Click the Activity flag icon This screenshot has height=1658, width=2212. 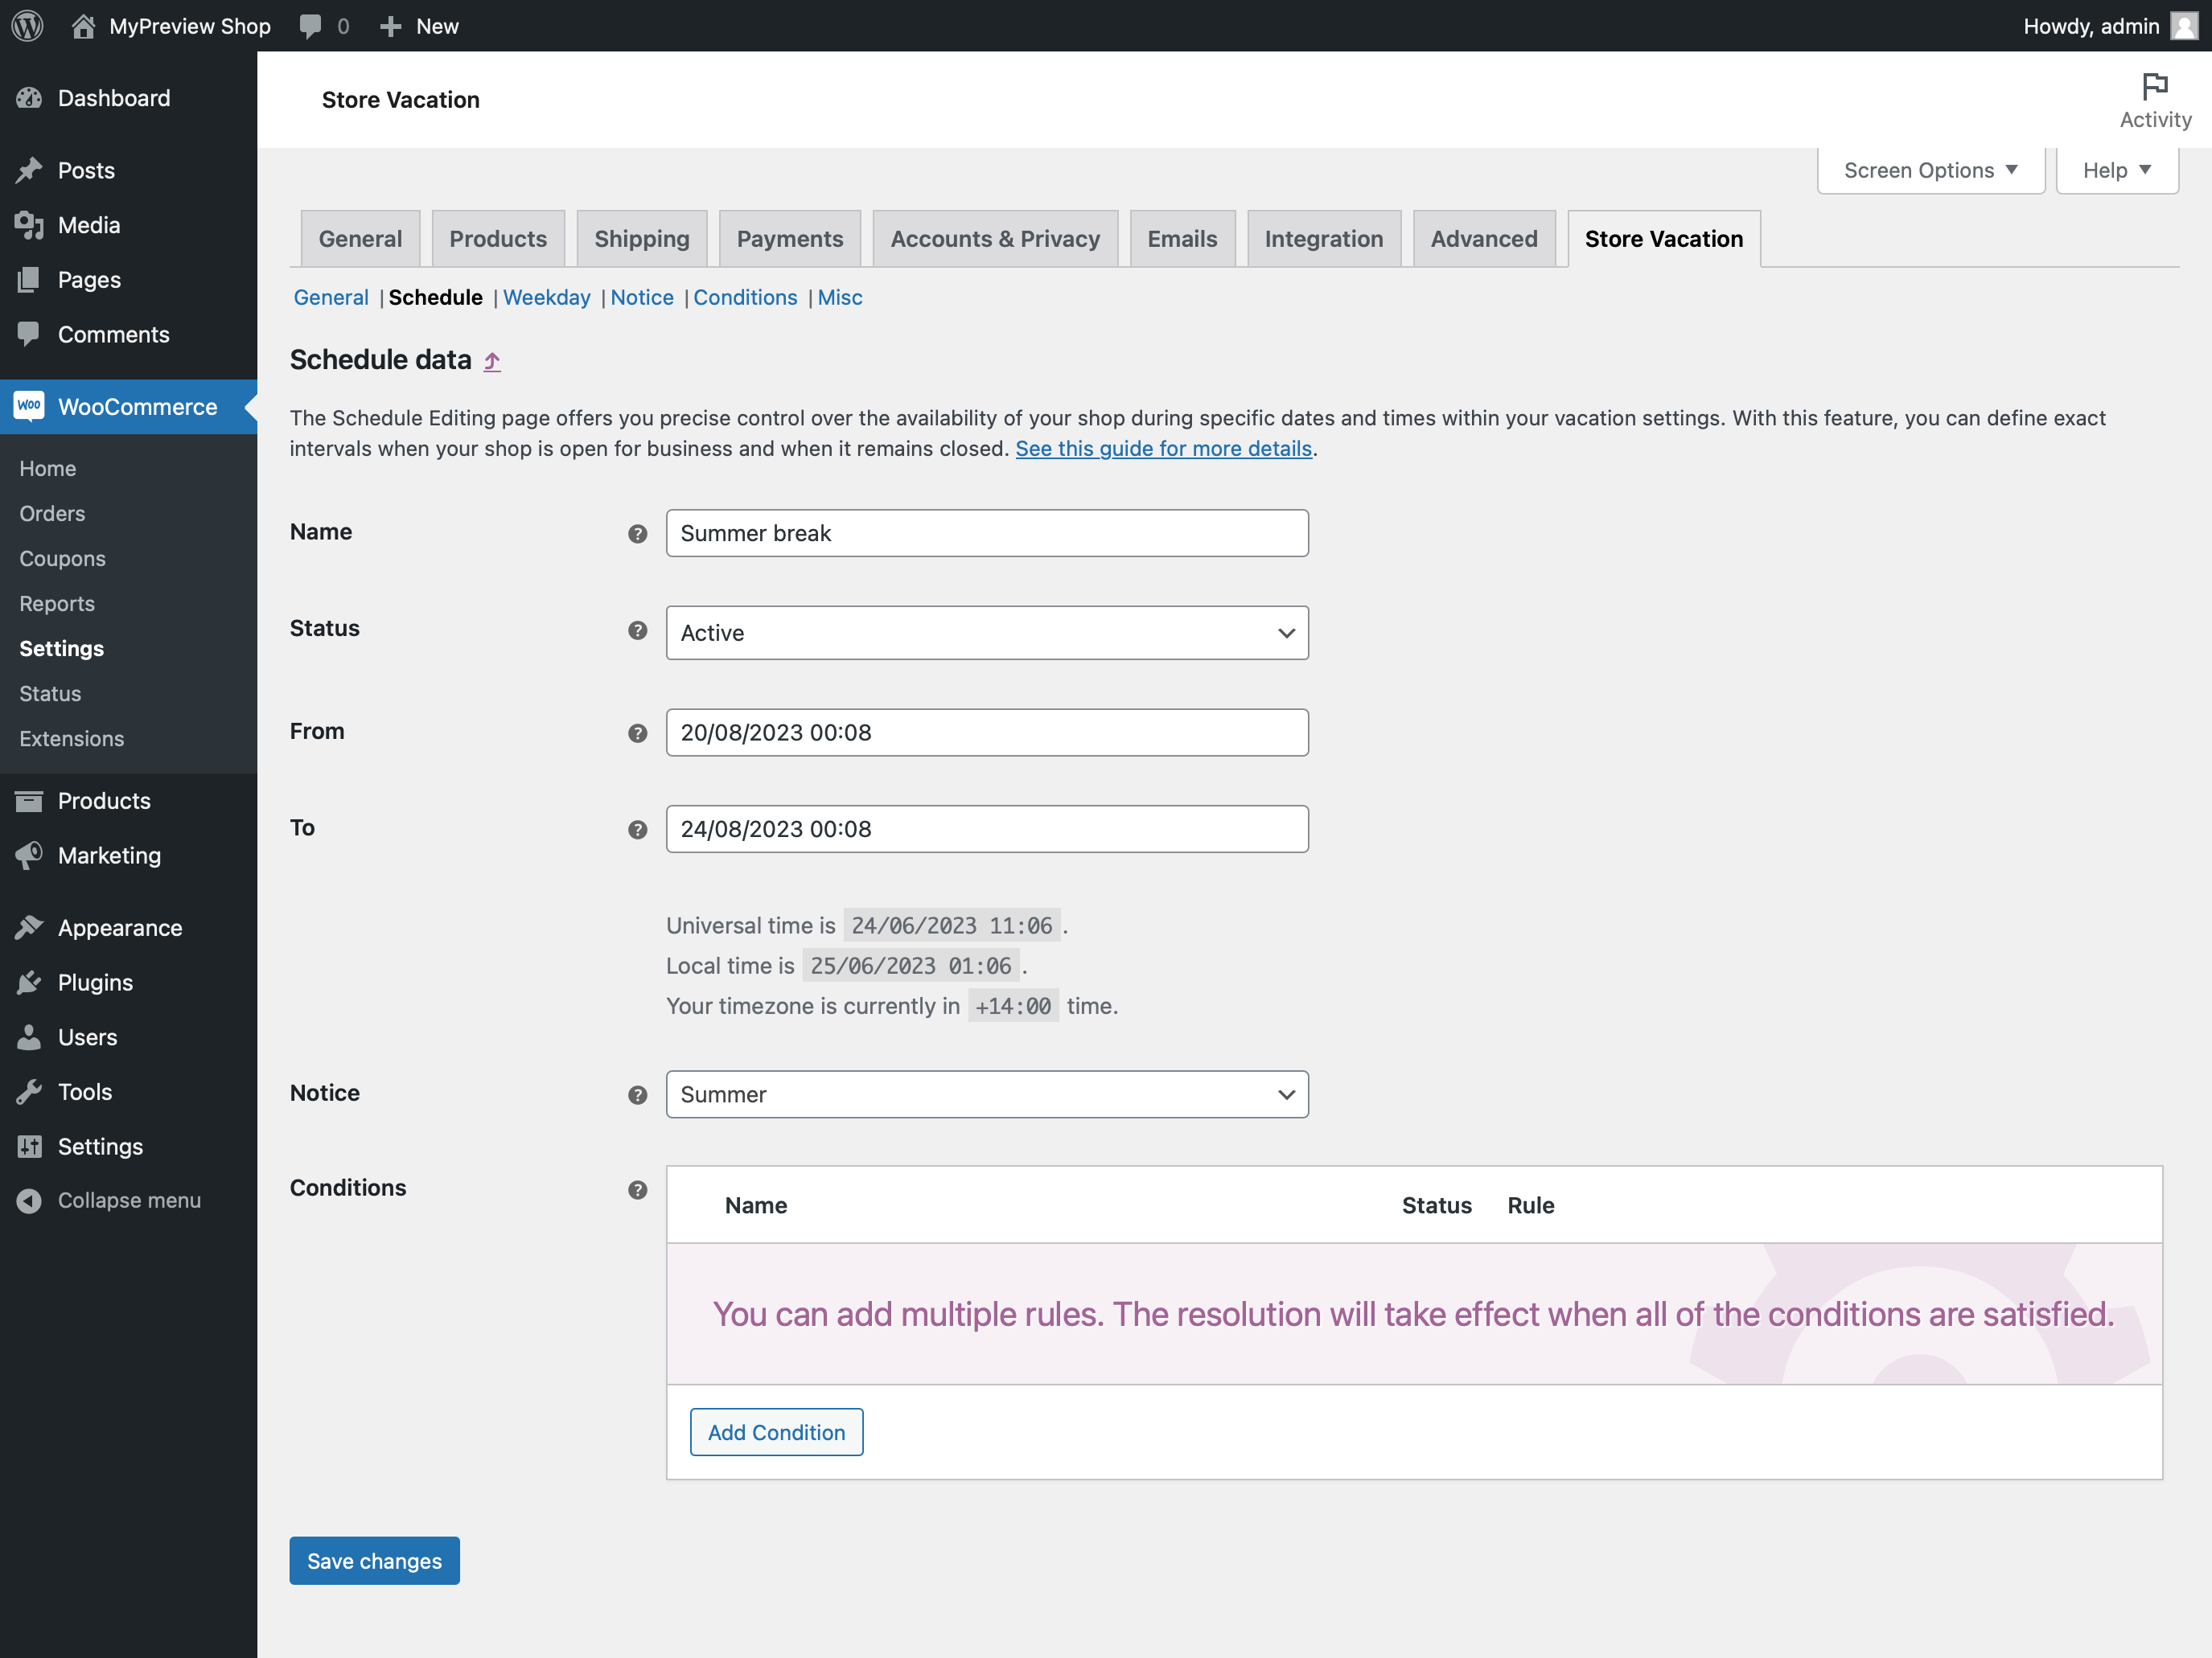pyautogui.click(x=2155, y=87)
